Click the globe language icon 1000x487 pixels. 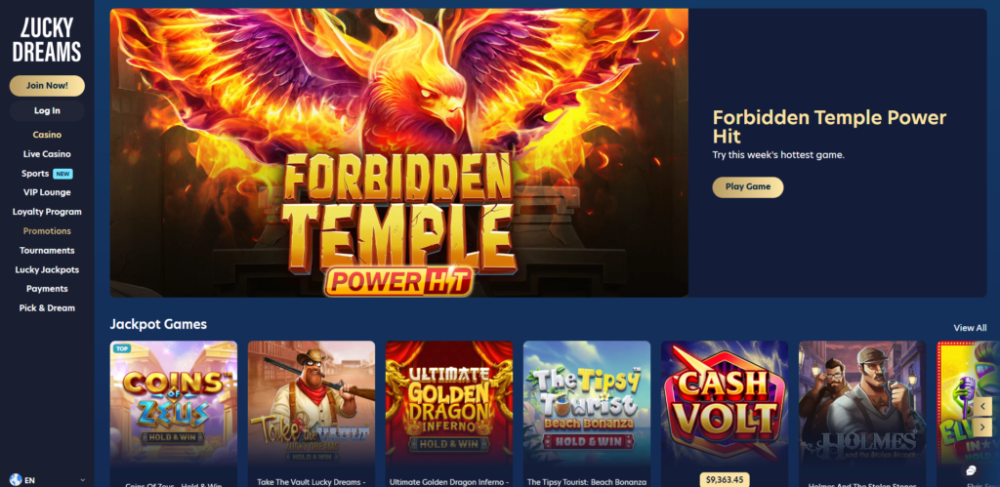click(x=16, y=480)
